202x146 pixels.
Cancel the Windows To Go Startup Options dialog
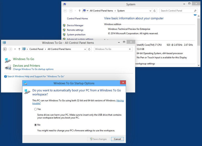(117, 139)
